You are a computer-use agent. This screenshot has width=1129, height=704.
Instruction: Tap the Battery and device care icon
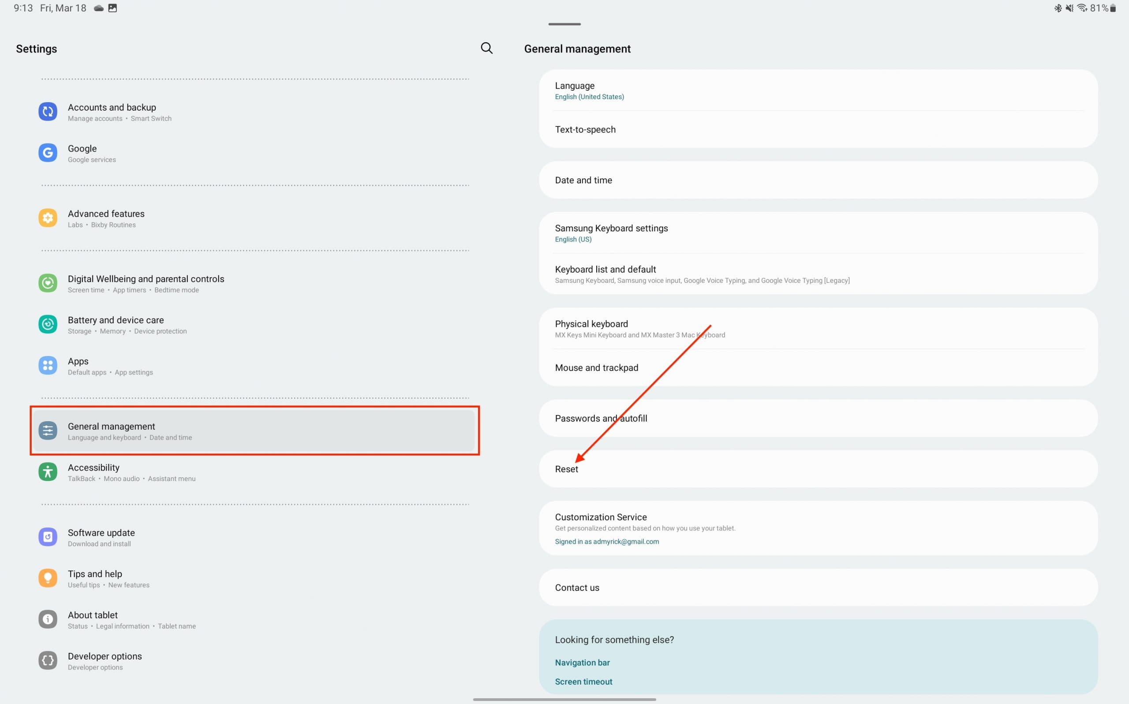pos(48,325)
